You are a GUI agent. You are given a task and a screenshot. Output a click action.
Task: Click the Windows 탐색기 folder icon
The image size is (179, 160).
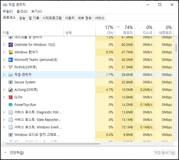click(11, 52)
